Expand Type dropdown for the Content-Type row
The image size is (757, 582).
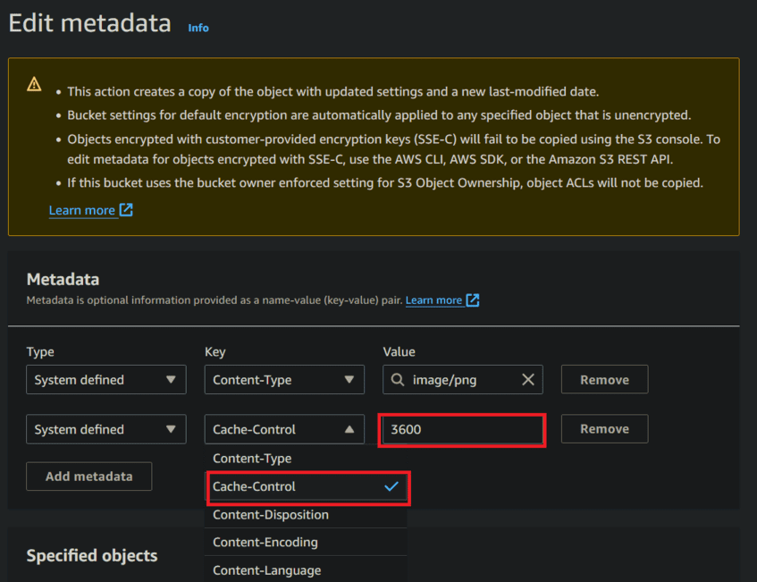(x=105, y=380)
